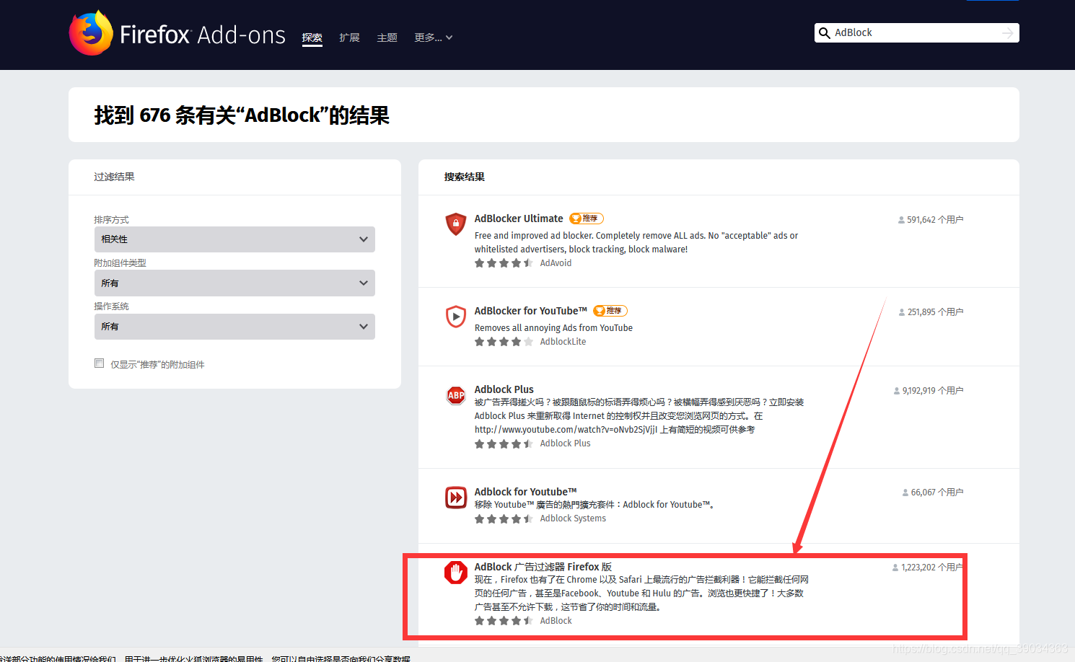1075x662 pixels.
Task: Open the Adblock for Youtube™ result title
Action: 525,492
